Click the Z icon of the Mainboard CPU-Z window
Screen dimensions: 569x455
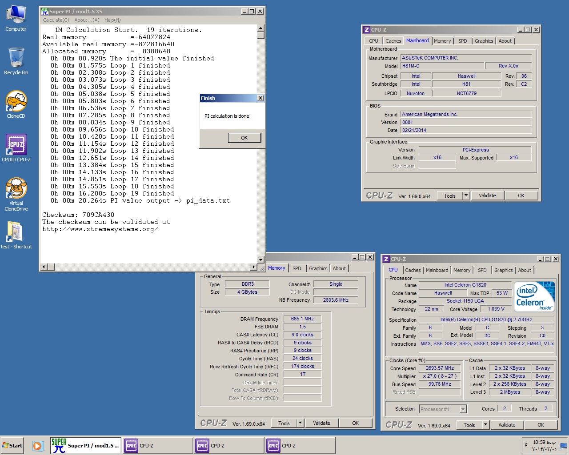(x=367, y=30)
